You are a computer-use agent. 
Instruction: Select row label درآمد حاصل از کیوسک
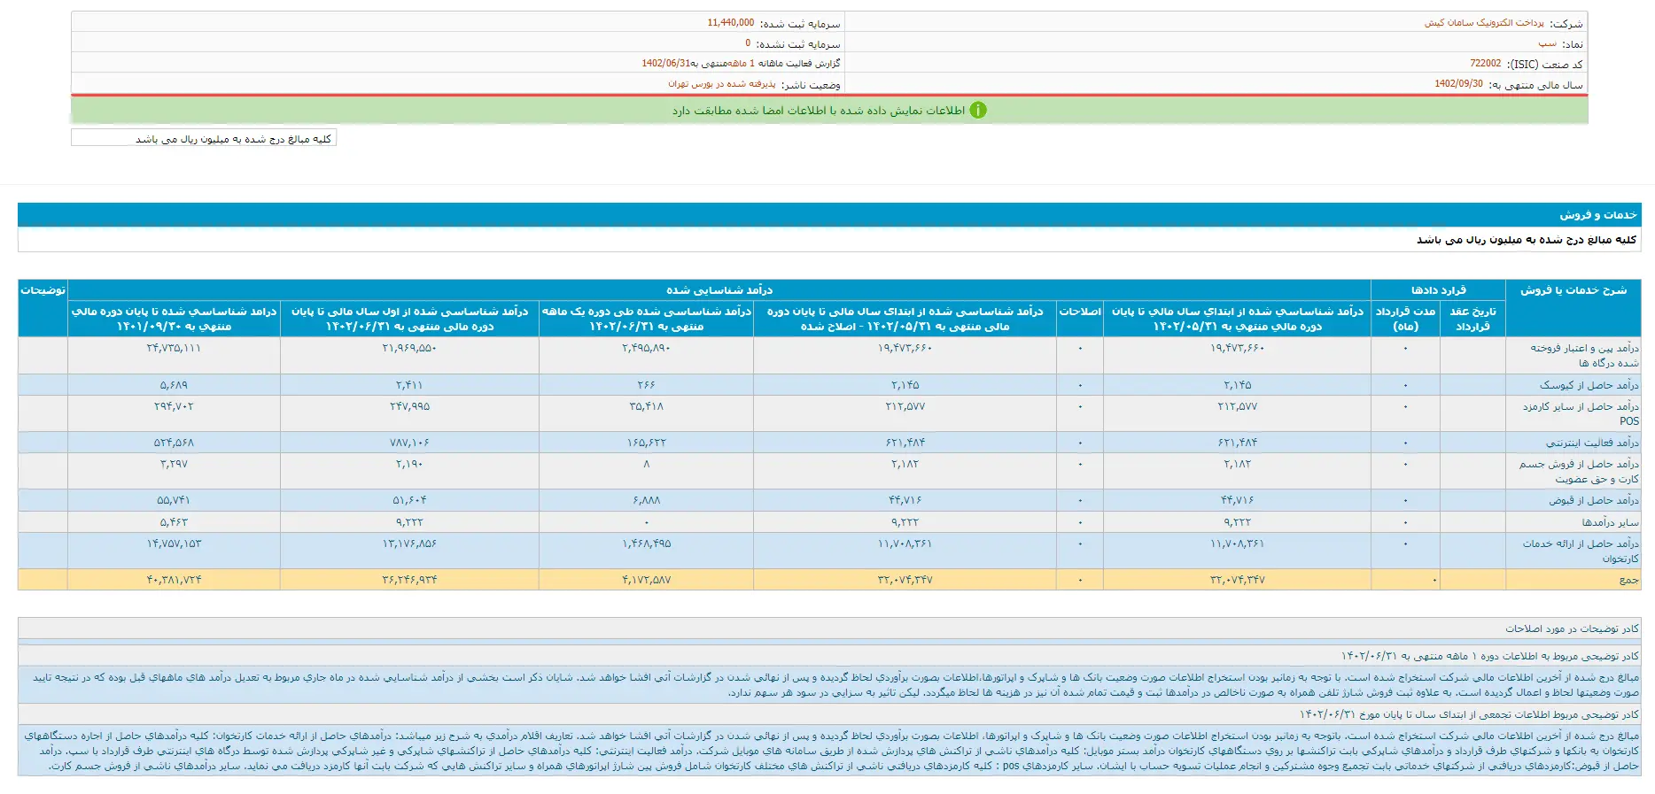[1589, 385]
